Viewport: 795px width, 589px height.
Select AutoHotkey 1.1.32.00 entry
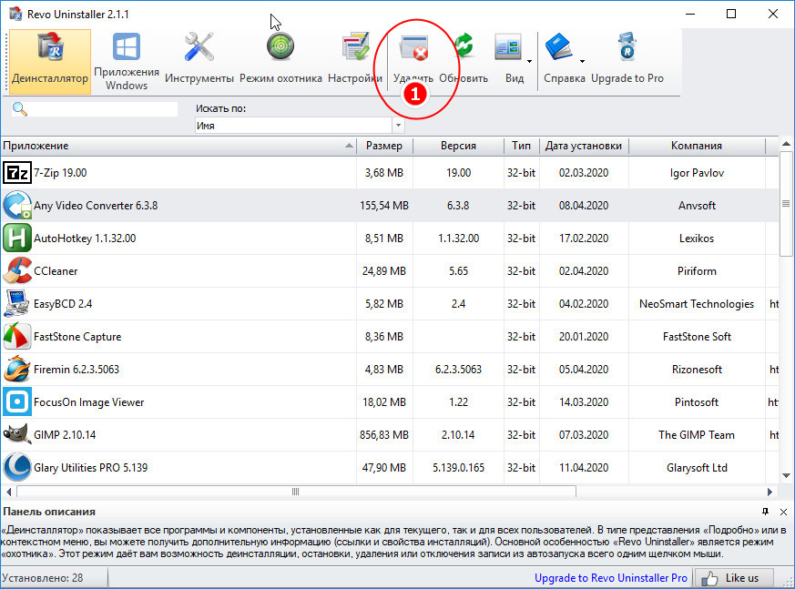(85, 239)
